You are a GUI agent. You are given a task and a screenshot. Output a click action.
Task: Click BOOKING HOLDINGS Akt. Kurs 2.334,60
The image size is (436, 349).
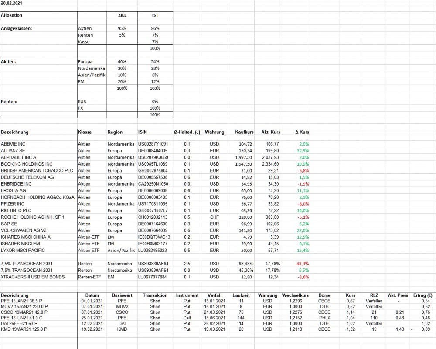pos(270,164)
